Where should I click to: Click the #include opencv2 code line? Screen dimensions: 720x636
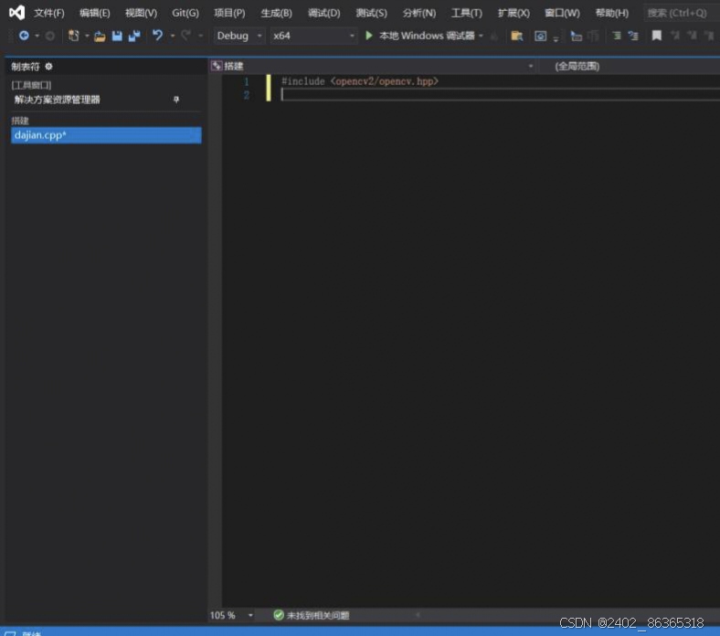pyautogui.click(x=359, y=81)
